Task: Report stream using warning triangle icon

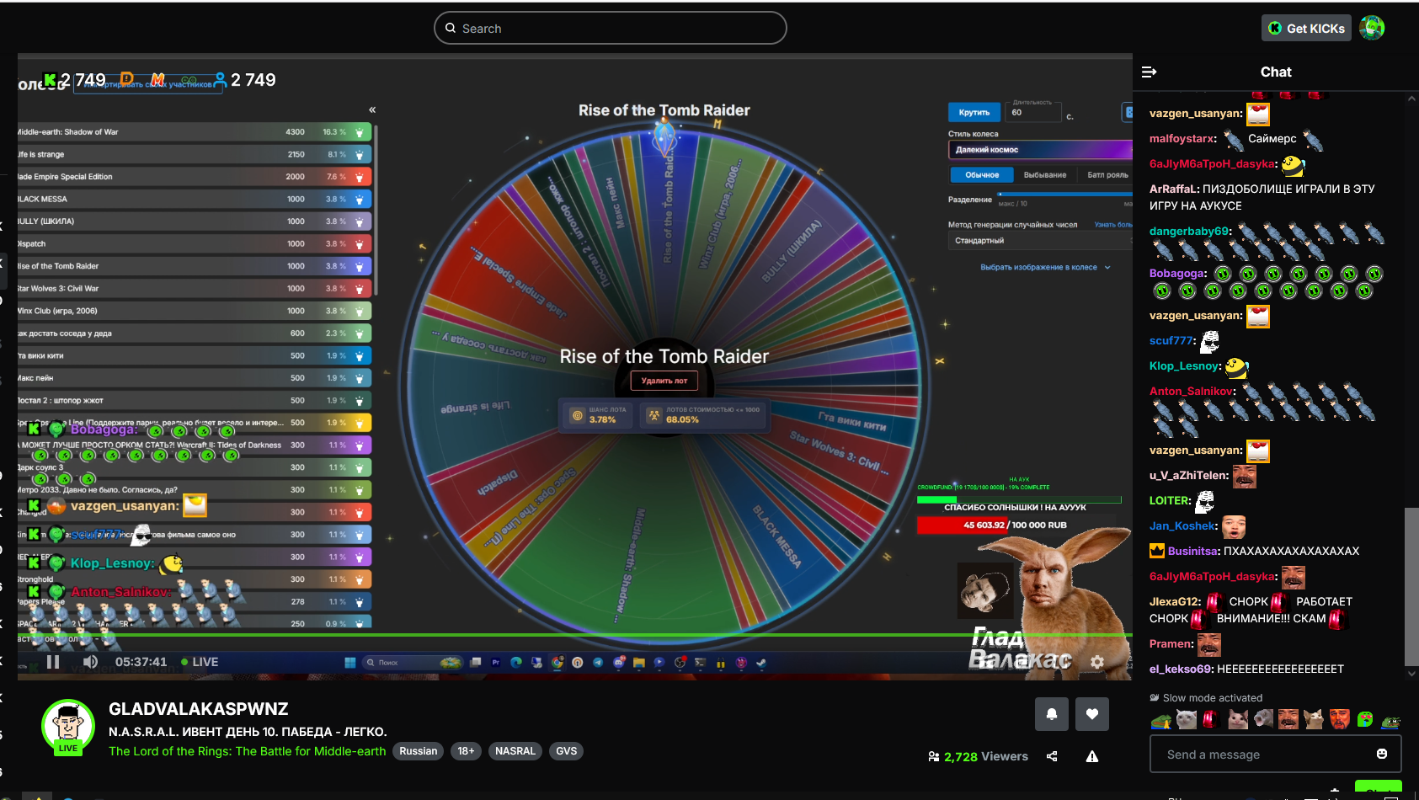Action: [1092, 756]
